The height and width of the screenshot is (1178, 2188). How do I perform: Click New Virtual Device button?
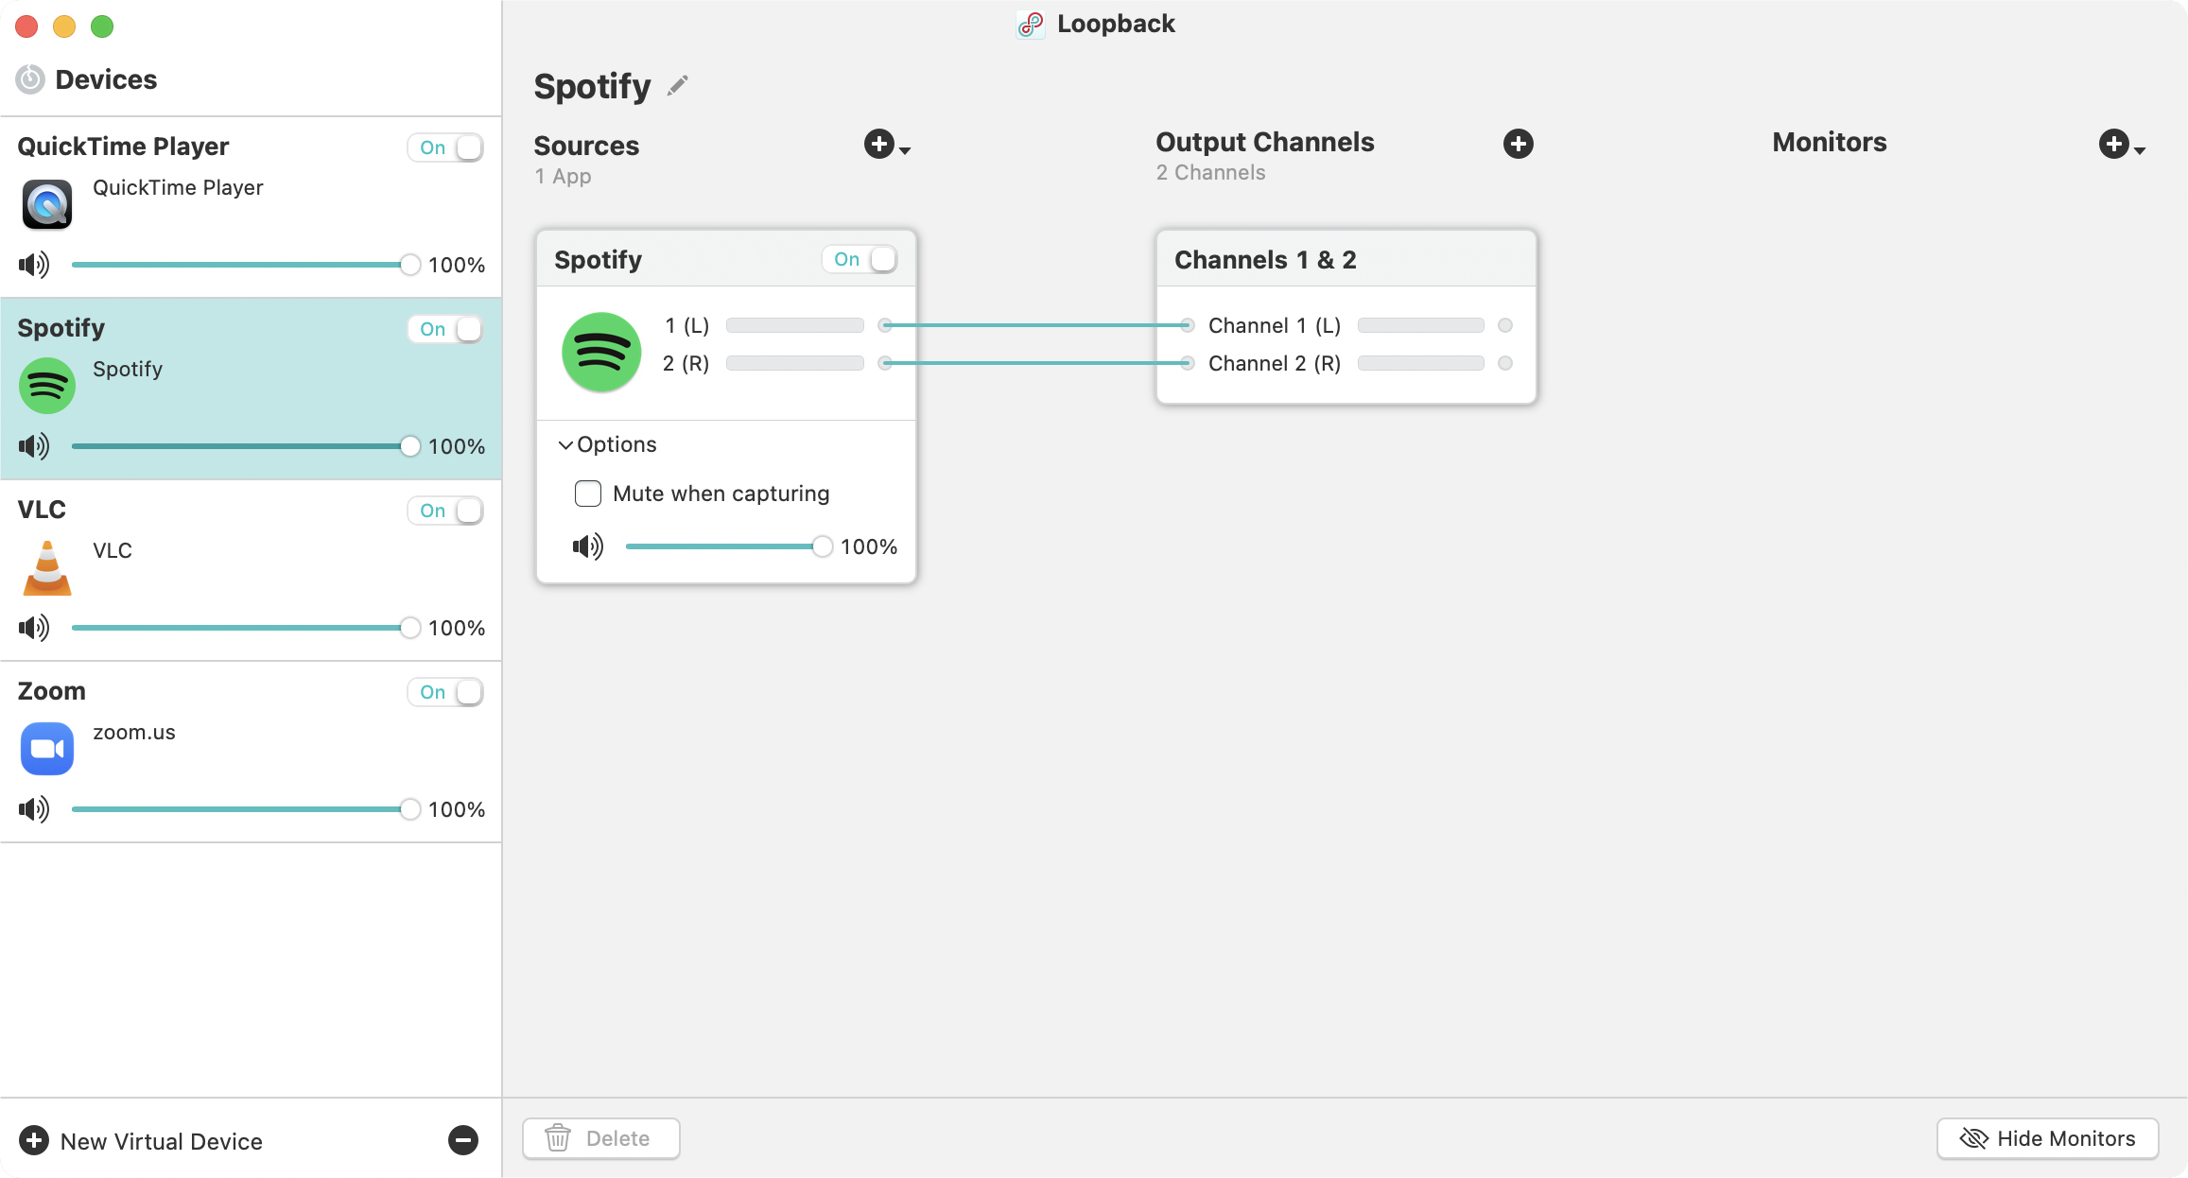coord(142,1141)
